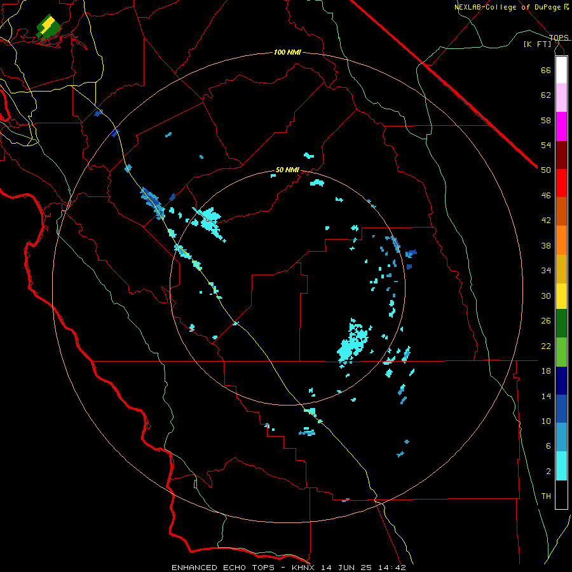
Task: Click the "[K FT]" units label
Action: tap(537, 44)
